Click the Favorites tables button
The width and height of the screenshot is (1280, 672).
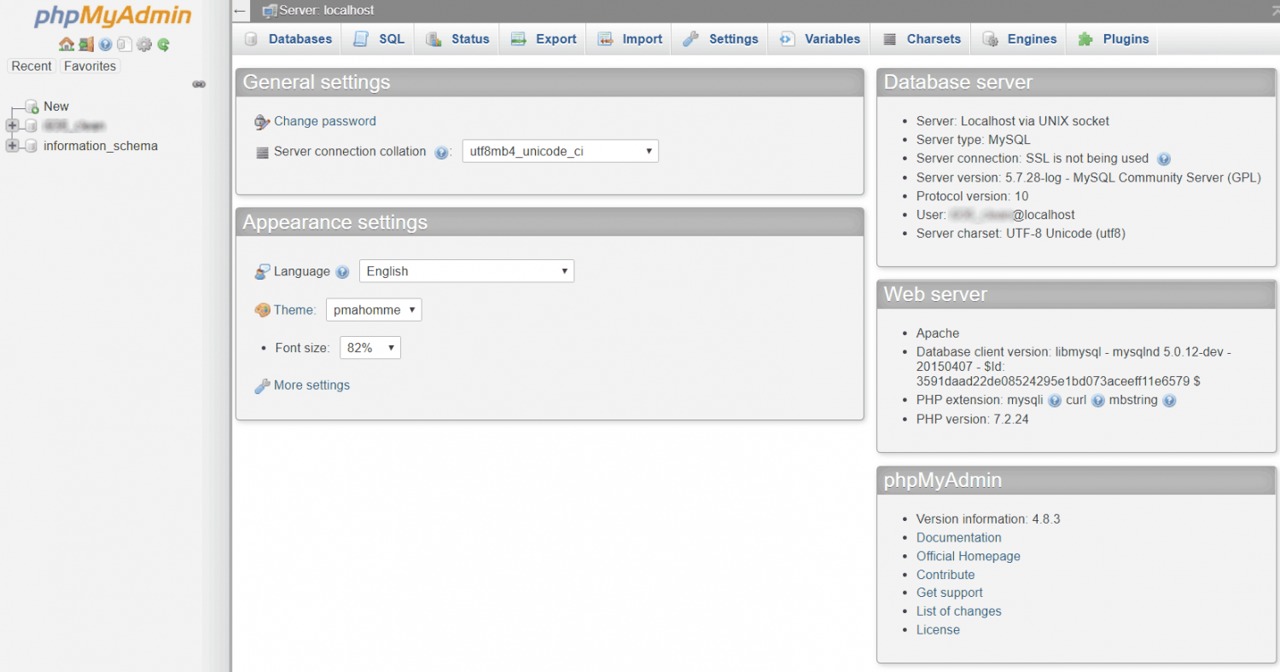pos(90,66)
